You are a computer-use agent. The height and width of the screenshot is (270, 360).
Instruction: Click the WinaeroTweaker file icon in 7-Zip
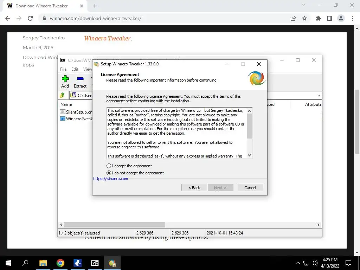[63, 119]
